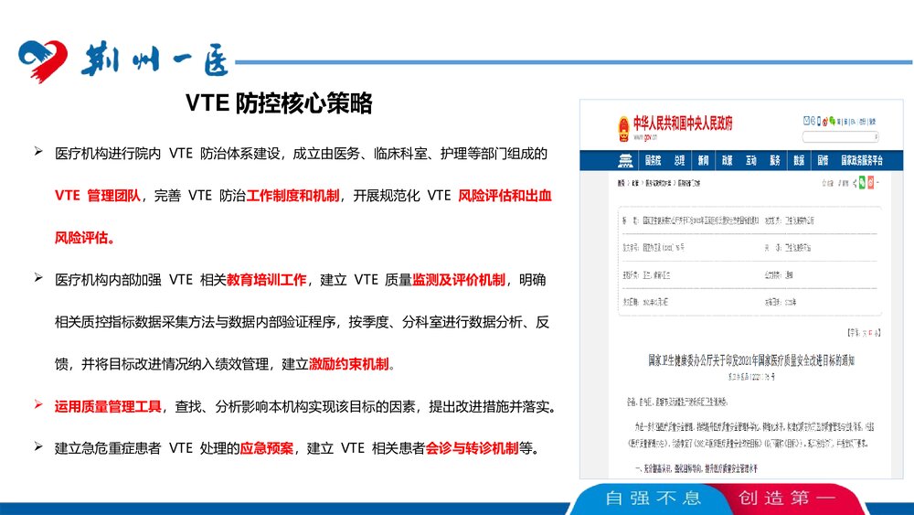This screenshot has height=515, width=914.
Task: Click the line starting 相关质控指标数据采集方法
Action: [x=302, y=322]
